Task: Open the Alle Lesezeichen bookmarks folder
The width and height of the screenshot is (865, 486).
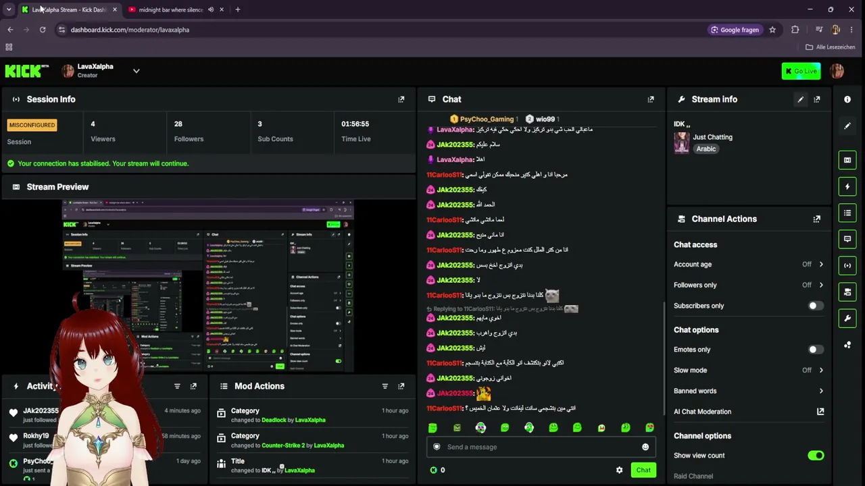Action: [x=831, y=47]
